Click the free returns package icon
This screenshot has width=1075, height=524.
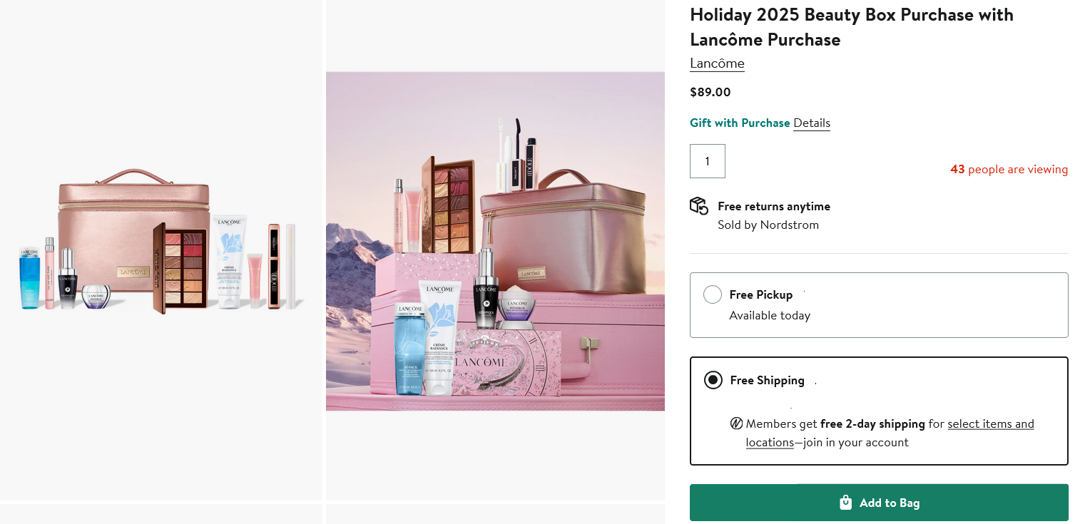pyautogui.click(x=698, y=206)
